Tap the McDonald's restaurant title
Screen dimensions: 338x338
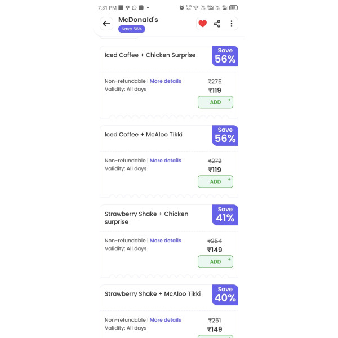(138, 20)
